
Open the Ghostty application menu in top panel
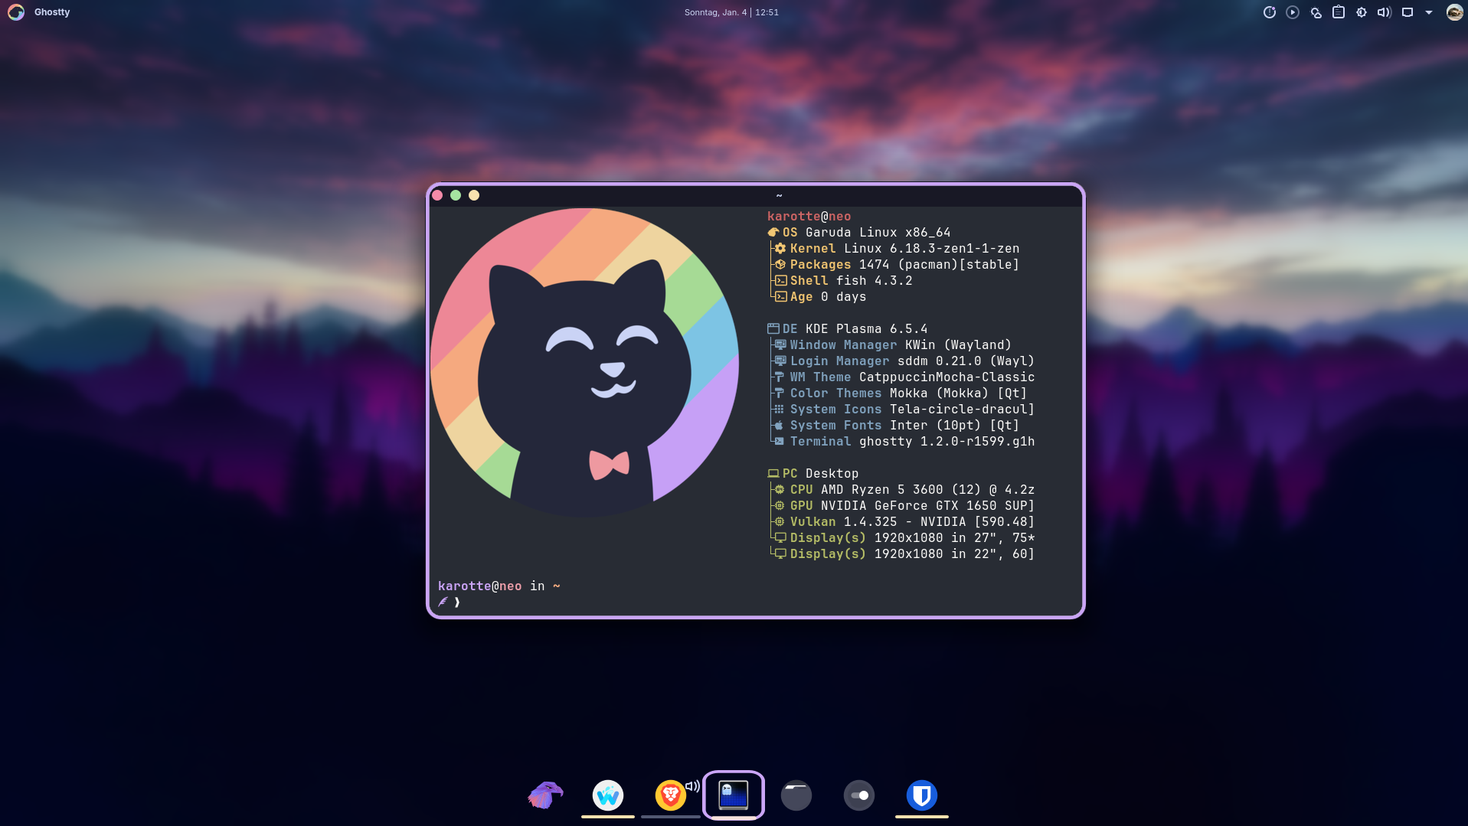pos(52,12)
